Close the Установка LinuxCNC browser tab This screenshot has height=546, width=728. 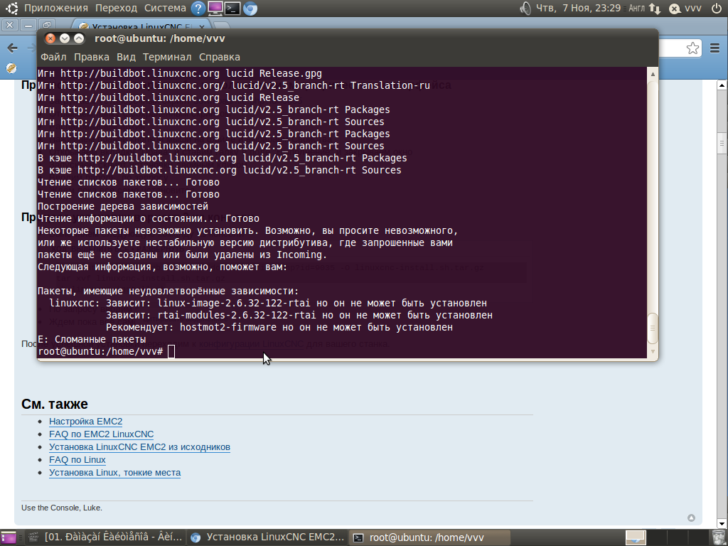[202, 26]
